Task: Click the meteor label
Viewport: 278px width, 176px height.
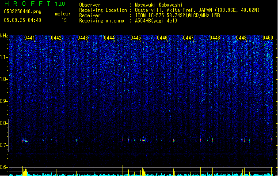Action: click(x=63, y=14)
